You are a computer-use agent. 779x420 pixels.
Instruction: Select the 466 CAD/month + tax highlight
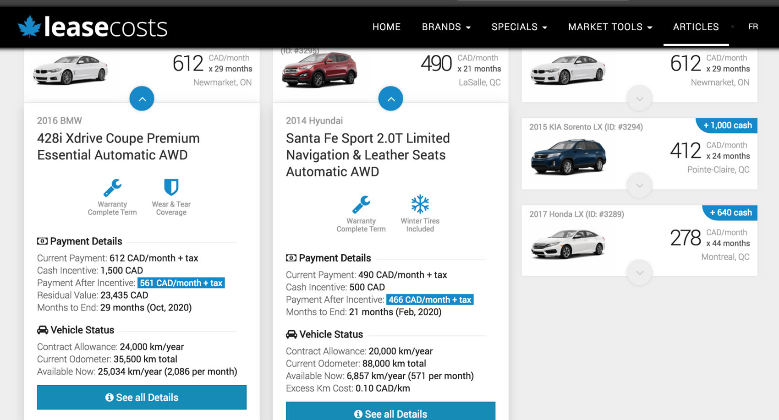click(430, 300)
